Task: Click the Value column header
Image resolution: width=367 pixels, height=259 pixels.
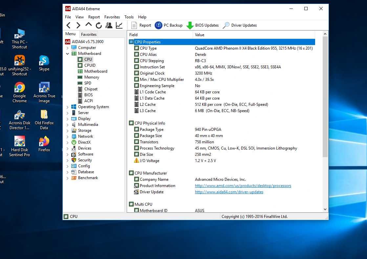Action: coord(254,35)
